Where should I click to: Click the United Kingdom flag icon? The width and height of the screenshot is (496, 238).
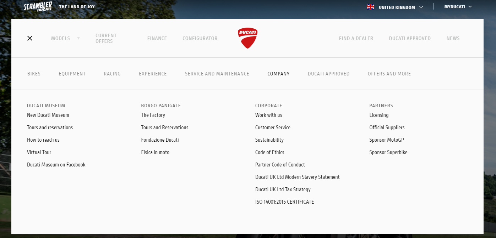pyautogui.click(x=370, y=7)
